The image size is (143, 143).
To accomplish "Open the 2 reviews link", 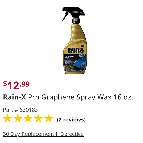I will [71, 120].
